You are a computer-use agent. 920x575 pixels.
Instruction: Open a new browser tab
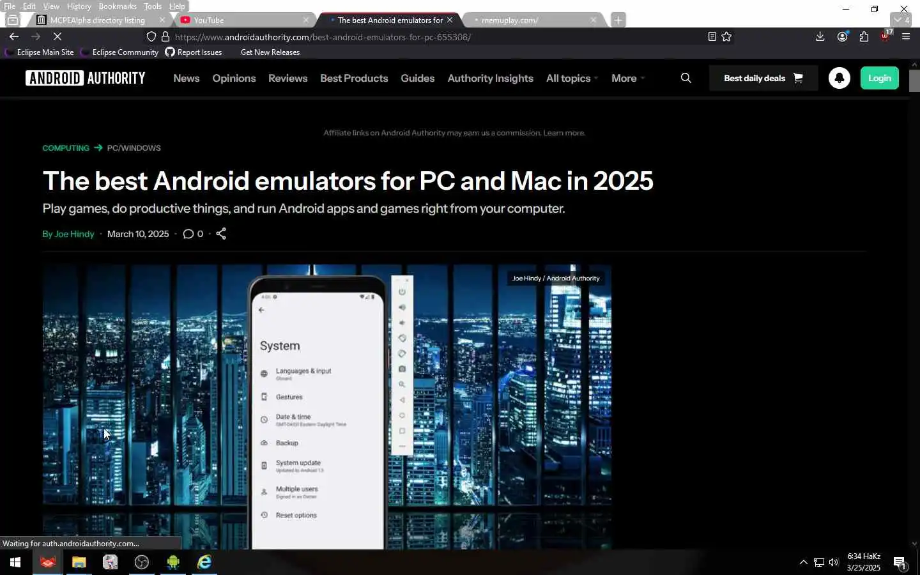618,20
